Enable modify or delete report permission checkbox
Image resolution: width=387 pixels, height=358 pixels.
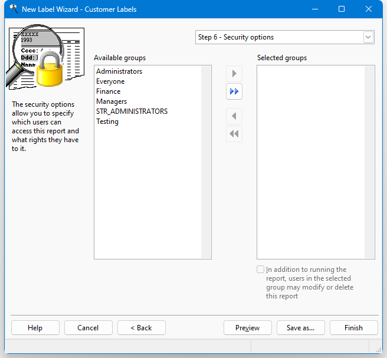pyautogui.click(x=261, y=270)
